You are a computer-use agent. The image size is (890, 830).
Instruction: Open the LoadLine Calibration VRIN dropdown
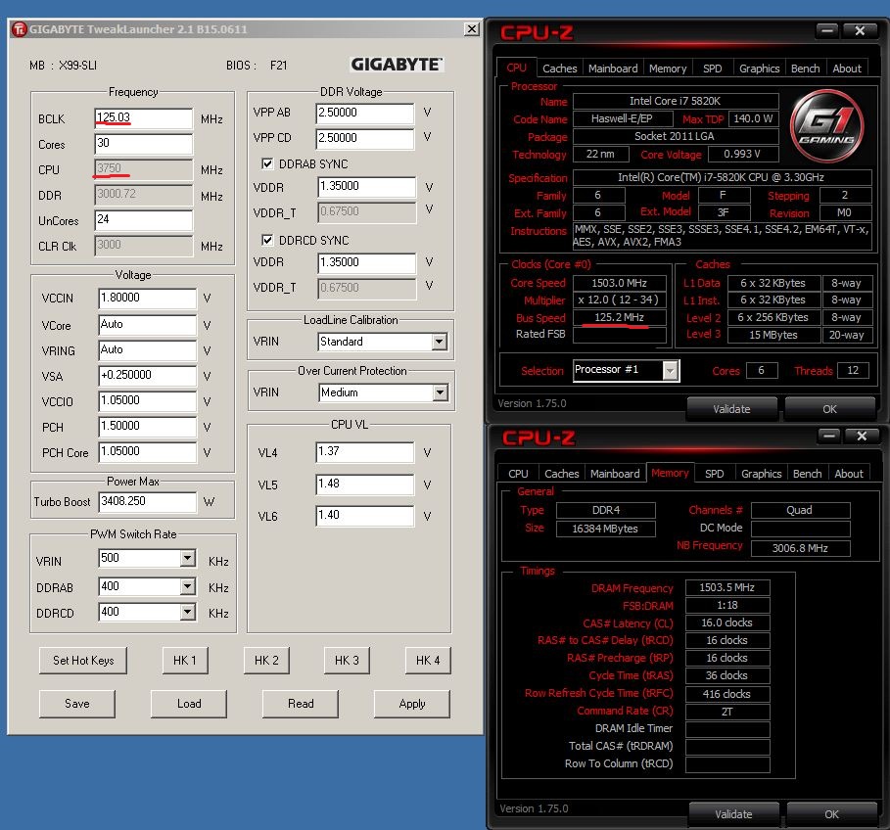point(439,342)
